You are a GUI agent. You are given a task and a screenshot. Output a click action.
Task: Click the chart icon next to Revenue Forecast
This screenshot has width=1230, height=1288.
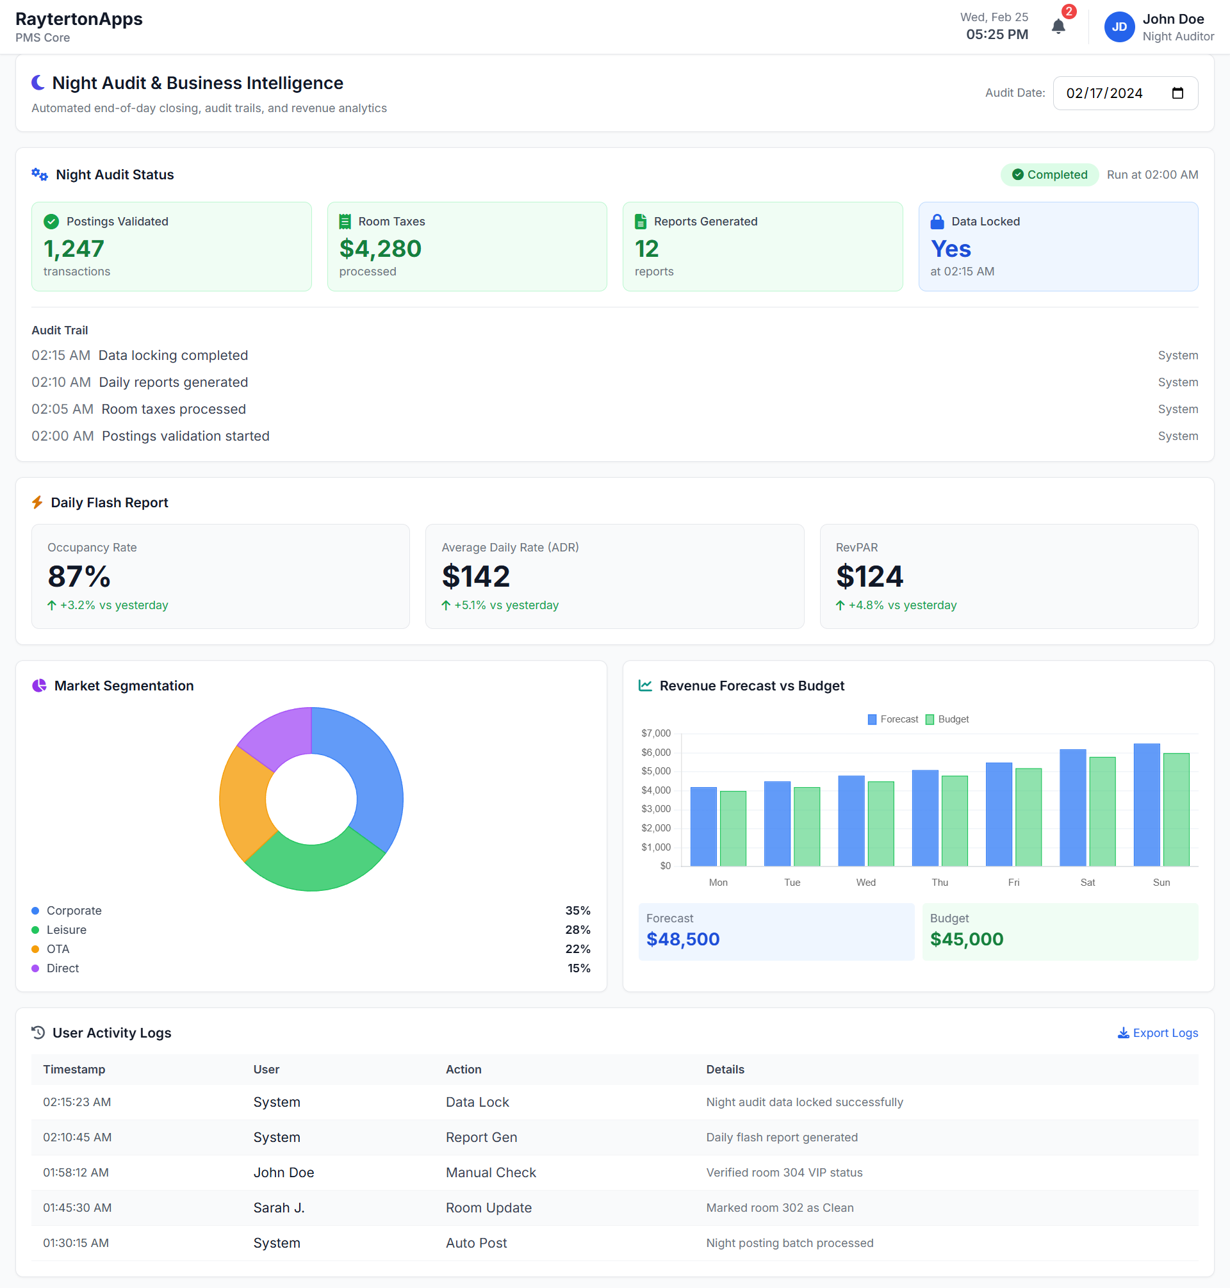645,685
